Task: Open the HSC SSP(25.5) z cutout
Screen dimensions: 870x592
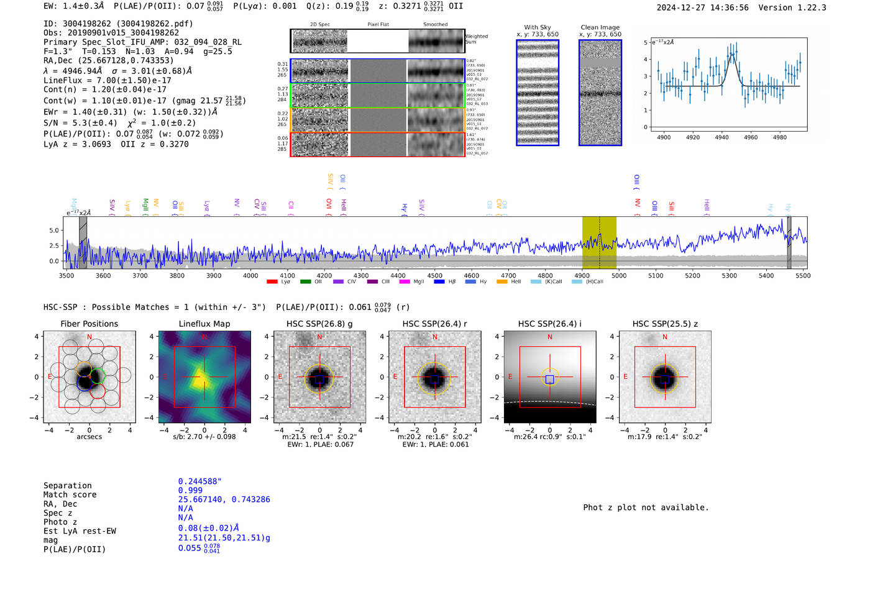Action: 665,377
